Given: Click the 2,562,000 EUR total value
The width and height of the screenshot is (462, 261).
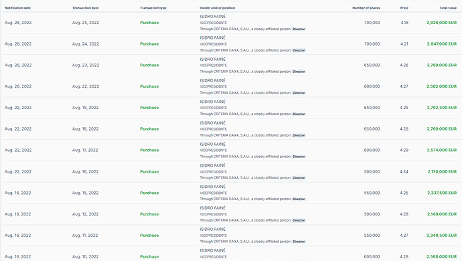Looking at the screenshot, I should (x=442, y=86).
